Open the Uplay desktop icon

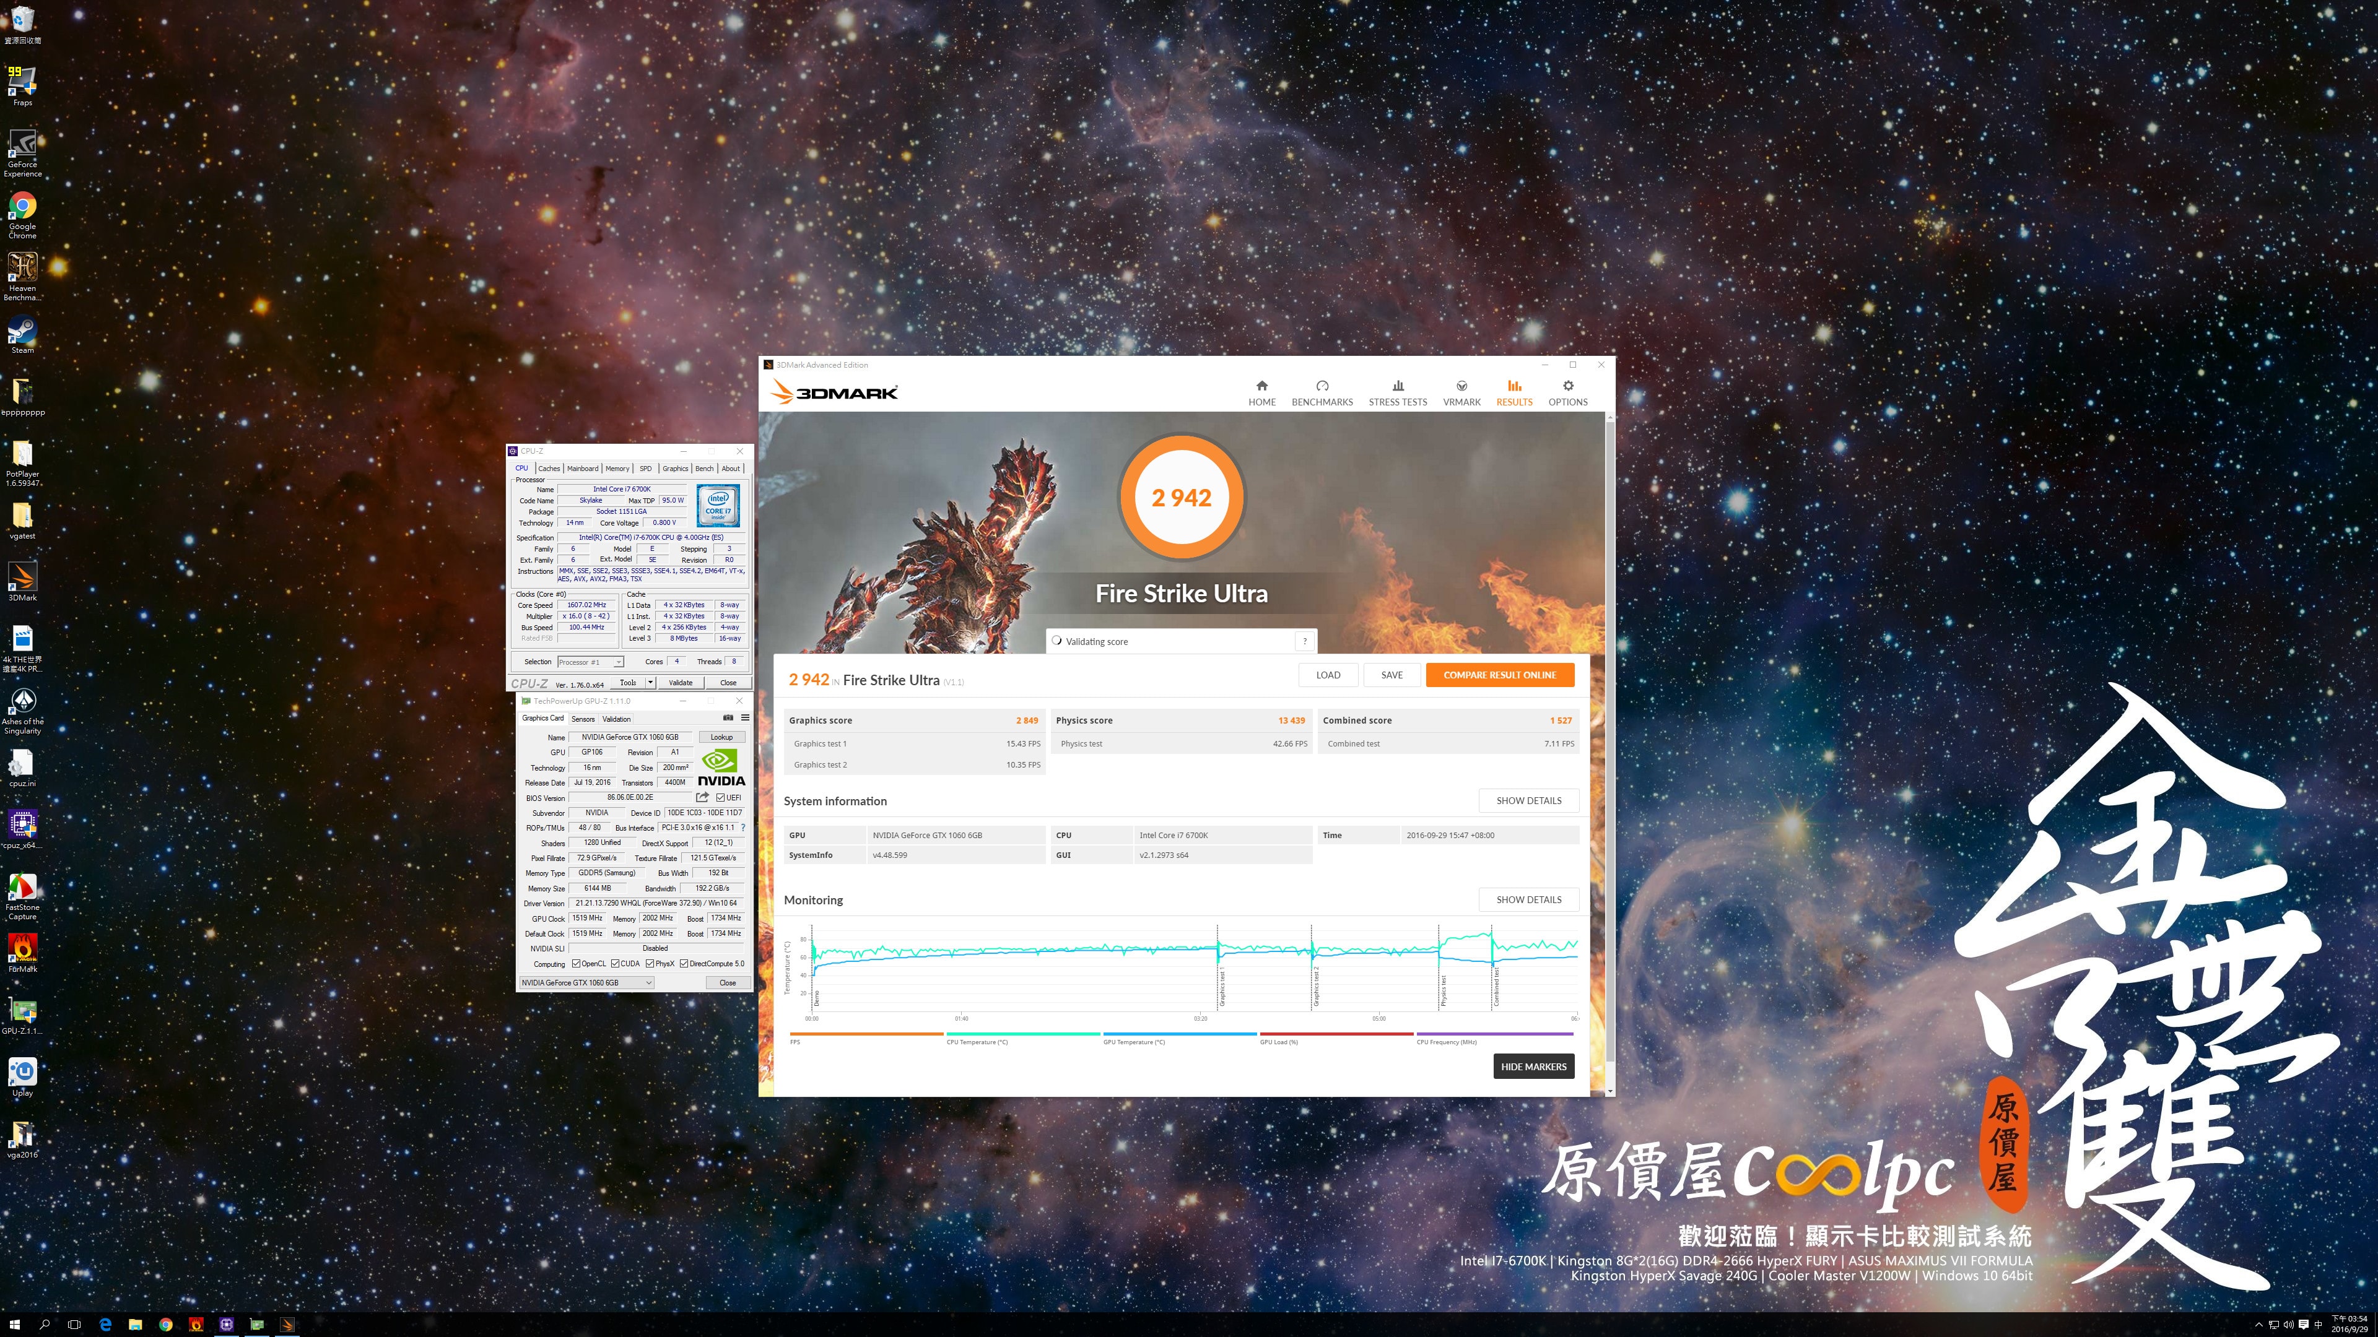click(22, 1078)
